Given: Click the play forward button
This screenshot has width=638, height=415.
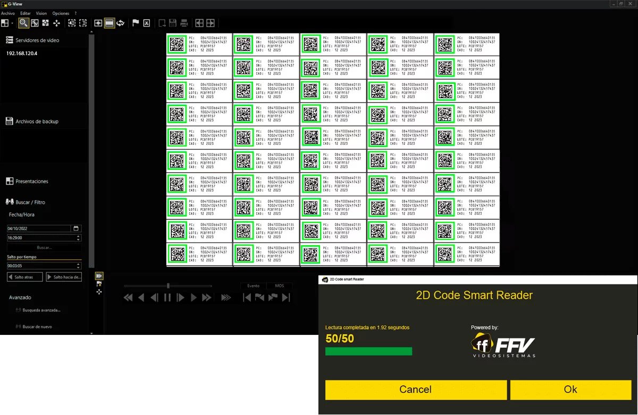Looking at the screenshot, I should click(x=194, y=298).
